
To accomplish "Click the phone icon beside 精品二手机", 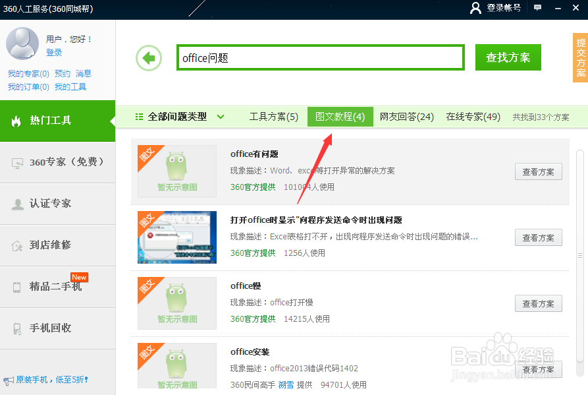I will click(17, 288).
